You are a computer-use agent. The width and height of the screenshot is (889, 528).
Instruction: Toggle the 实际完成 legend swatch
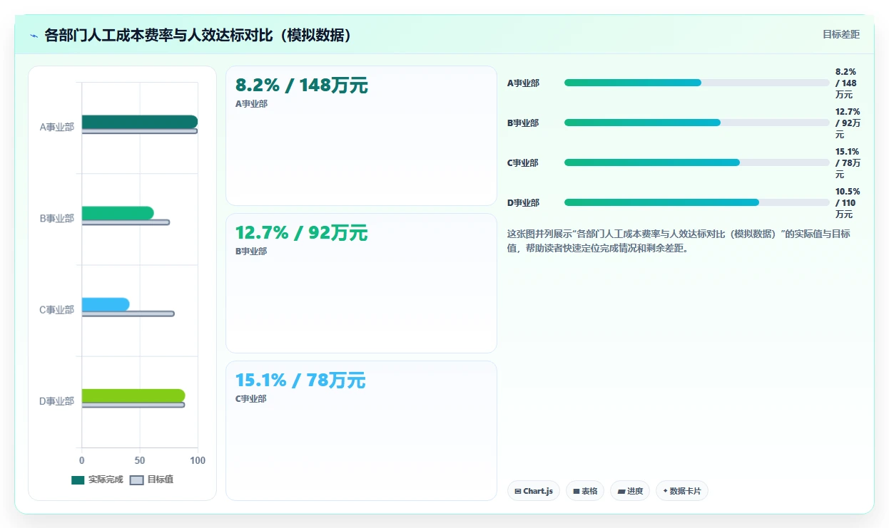(x=78, y=480)
